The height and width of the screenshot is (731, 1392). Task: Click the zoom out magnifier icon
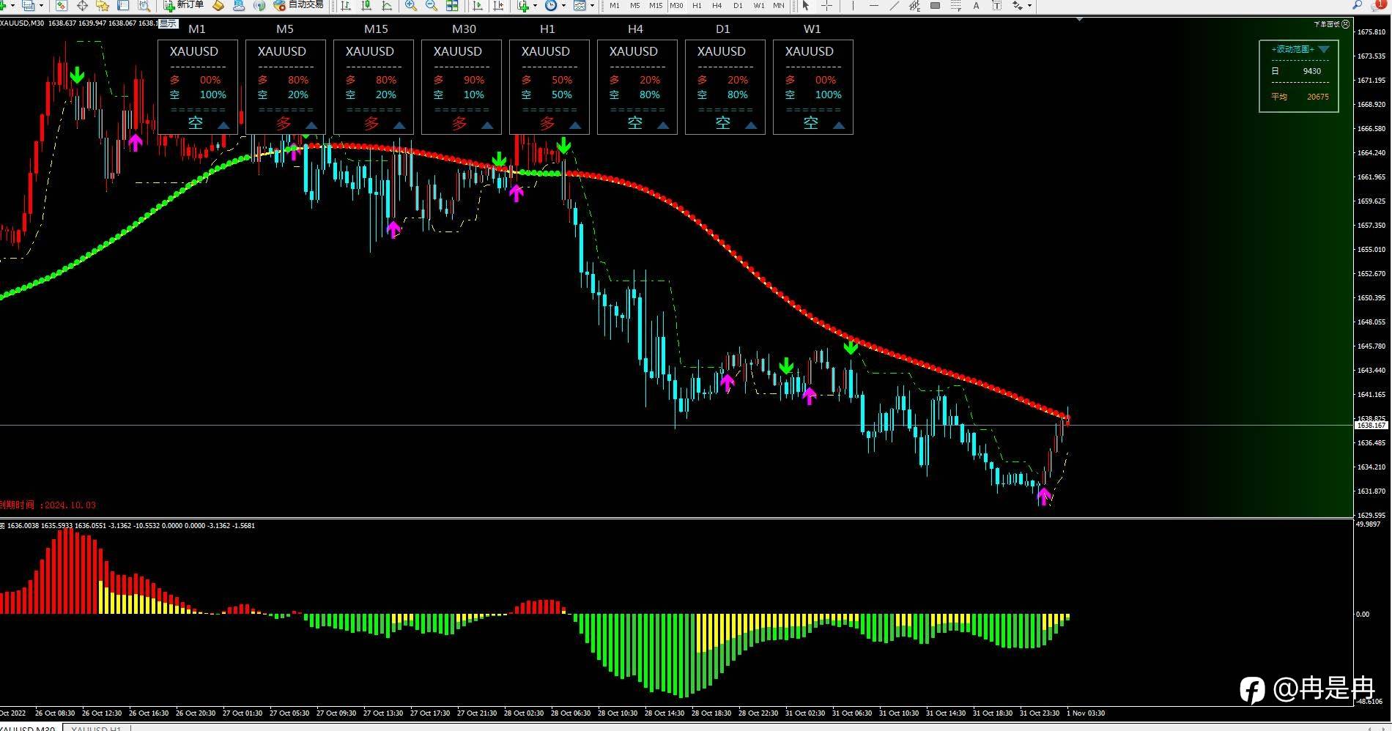click(x=432, y=5)
